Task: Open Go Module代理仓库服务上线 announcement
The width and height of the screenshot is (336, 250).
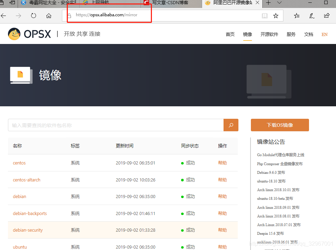Action: pyautogui.click(x=281, y=155)
